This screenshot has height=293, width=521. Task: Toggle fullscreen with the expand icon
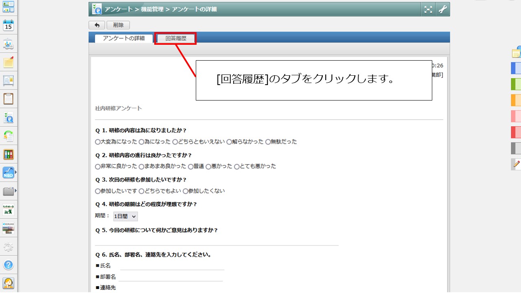(428, 10)
